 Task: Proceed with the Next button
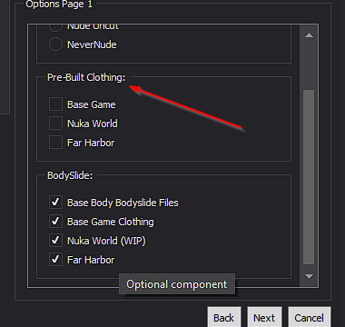(x=264, y=318)
